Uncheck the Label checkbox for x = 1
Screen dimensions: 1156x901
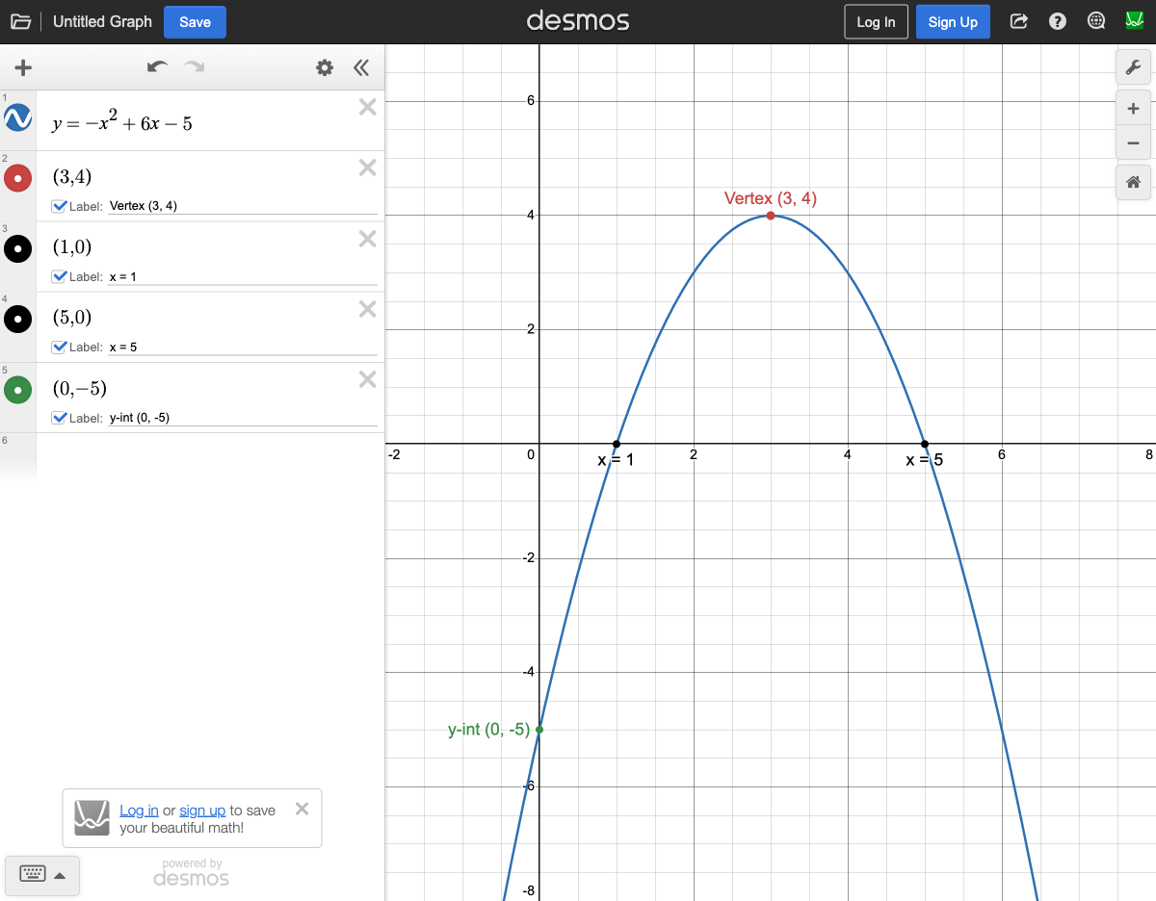click(60, 276)
